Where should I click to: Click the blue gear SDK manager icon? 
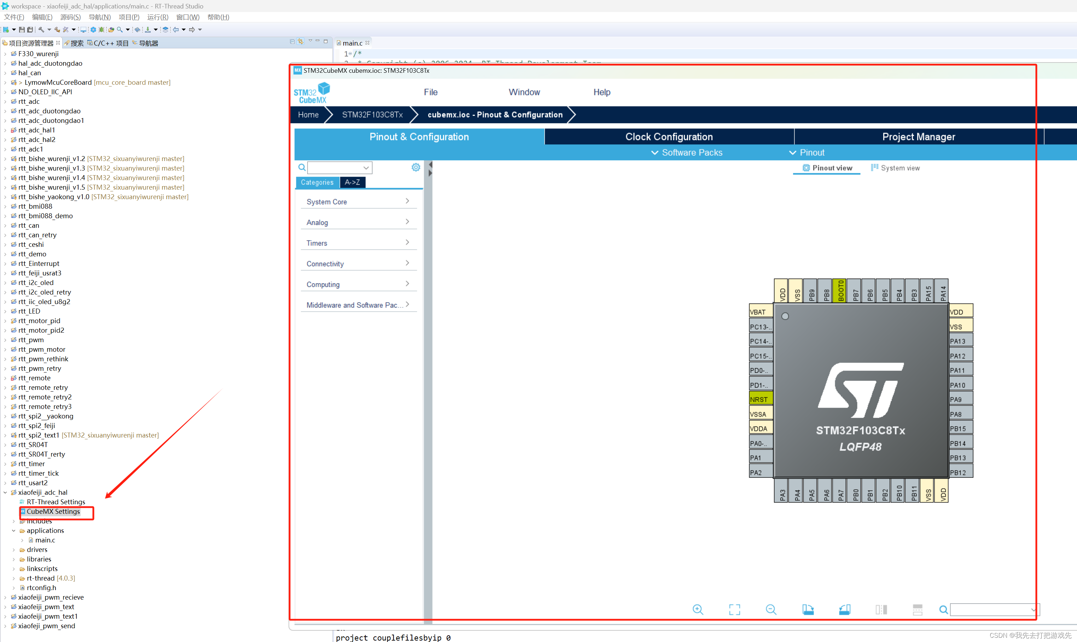(x=93, y=29)
